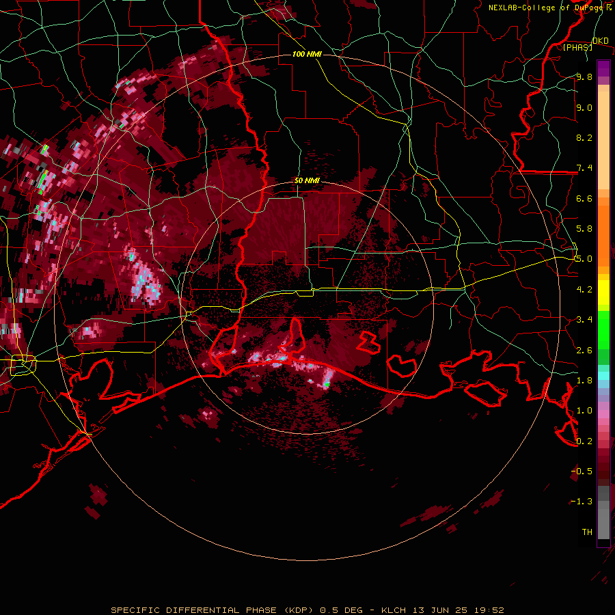
Task: Click the 0.2 value on color scale
Action: (584, 441)
